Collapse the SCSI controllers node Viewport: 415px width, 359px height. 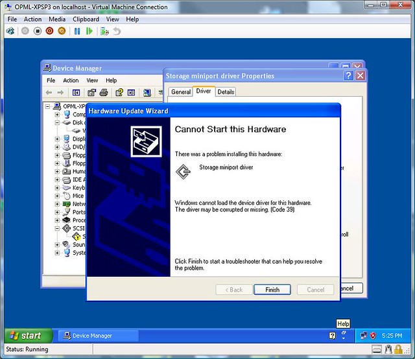click(57, 228)
